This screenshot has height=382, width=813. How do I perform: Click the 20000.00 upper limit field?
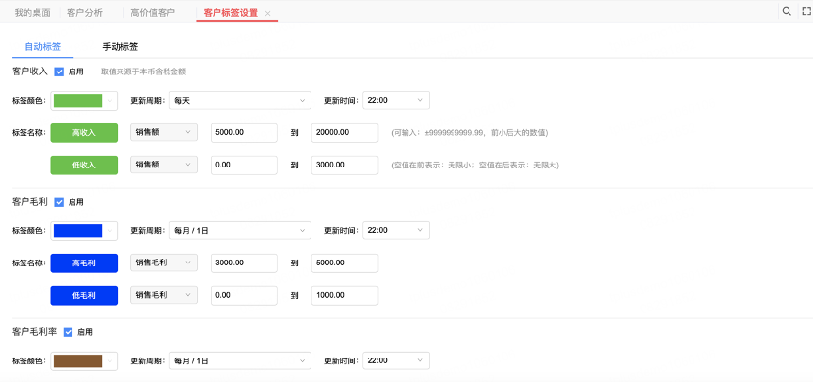[x=345, y=132]
